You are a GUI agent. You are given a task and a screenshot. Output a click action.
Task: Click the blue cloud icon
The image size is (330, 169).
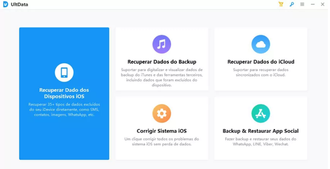[261, 44]
